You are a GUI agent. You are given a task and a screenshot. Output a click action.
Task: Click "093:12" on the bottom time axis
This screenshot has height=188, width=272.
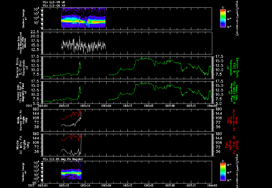tap(128, 185)
